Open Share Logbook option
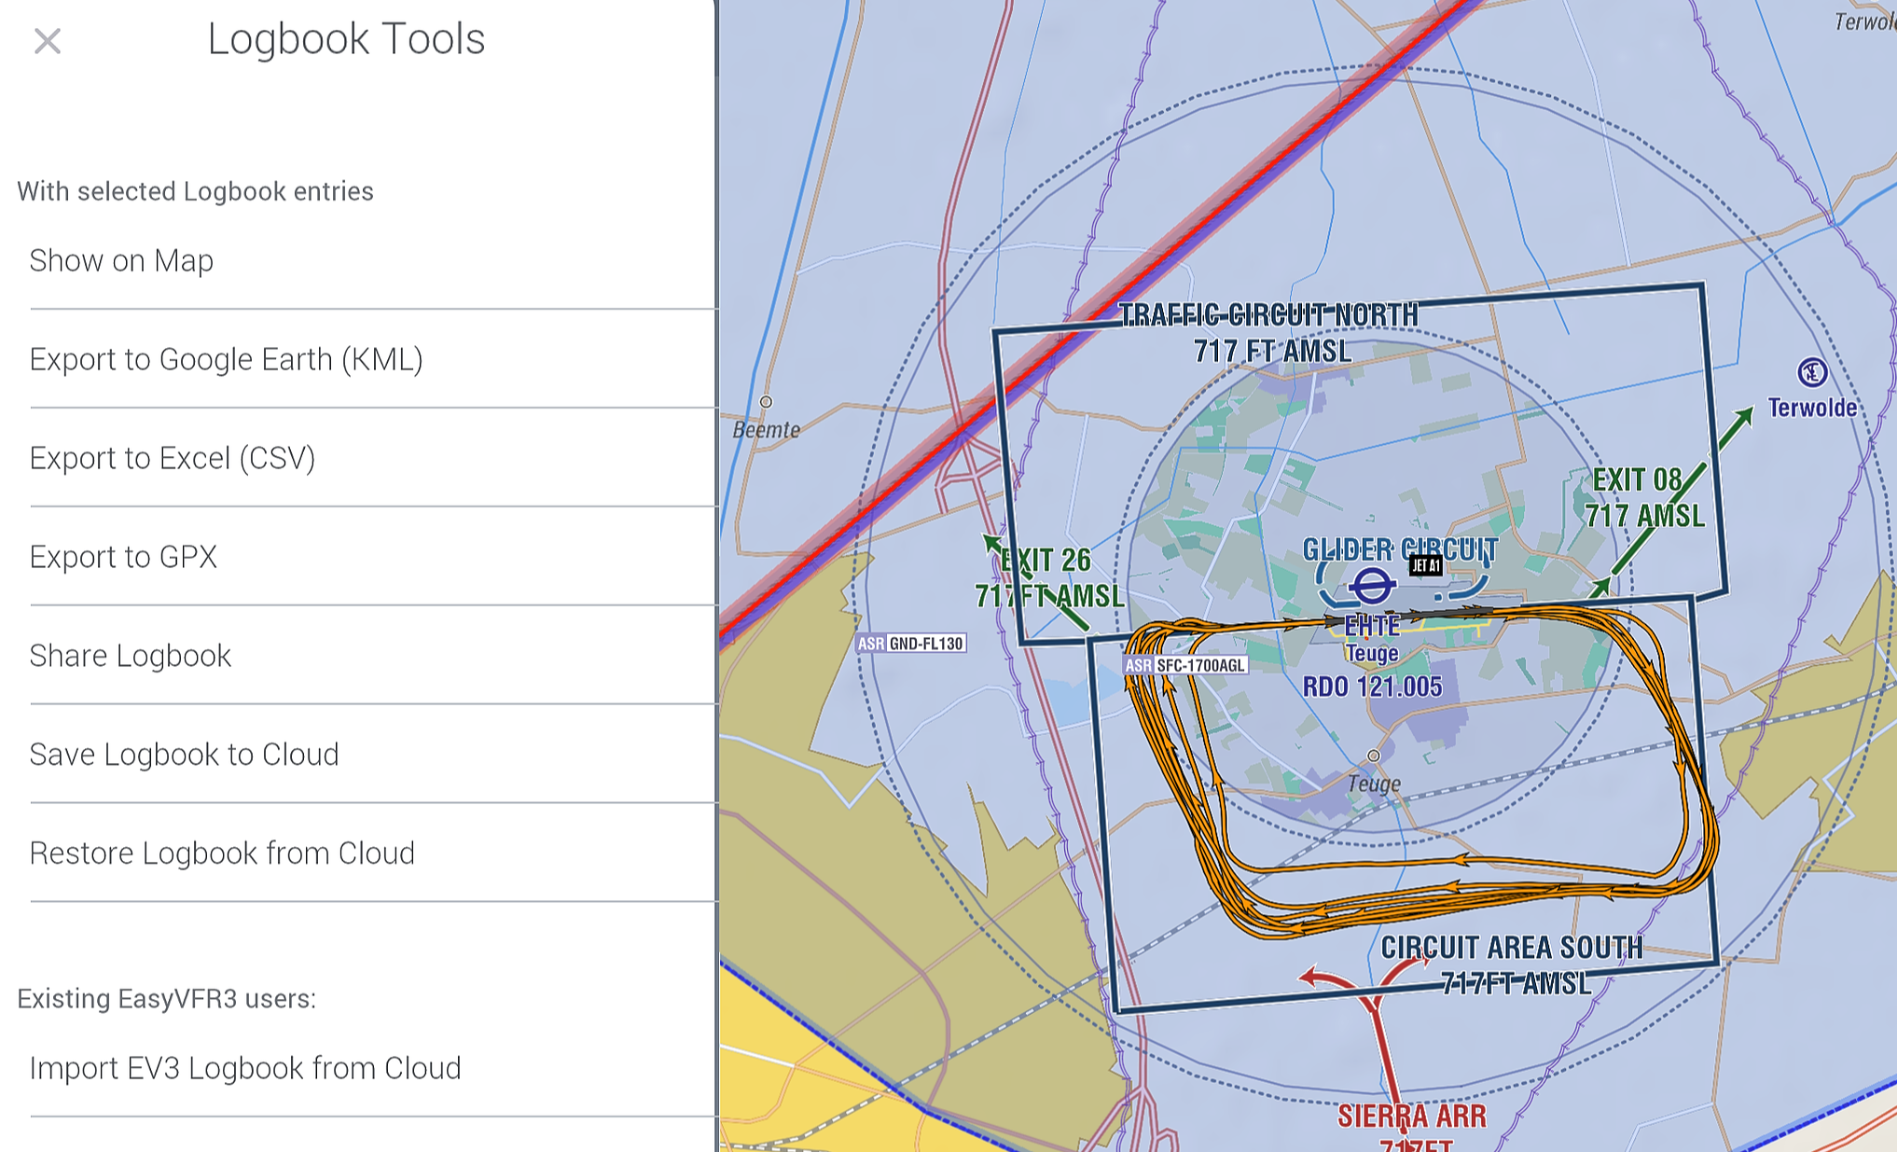 373,656
